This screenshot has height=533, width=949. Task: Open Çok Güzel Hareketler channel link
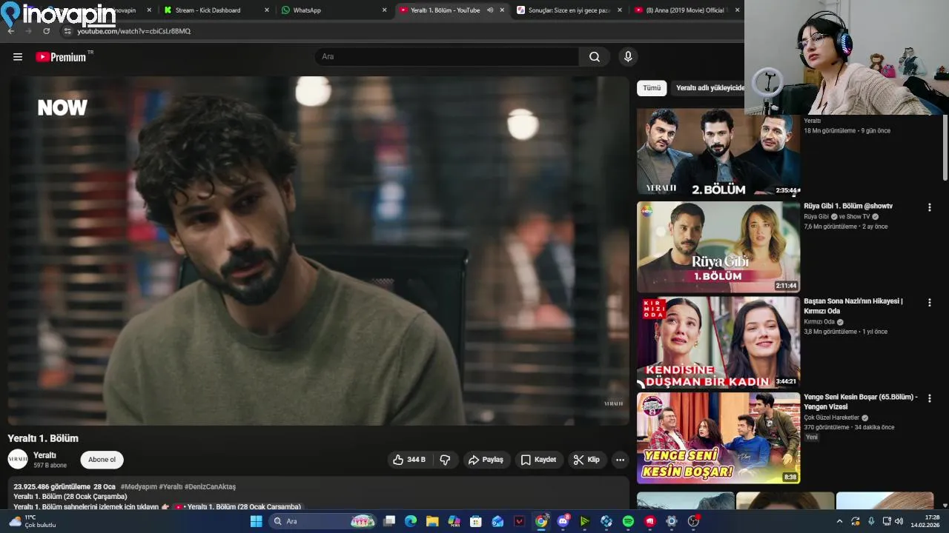[831, 418]
